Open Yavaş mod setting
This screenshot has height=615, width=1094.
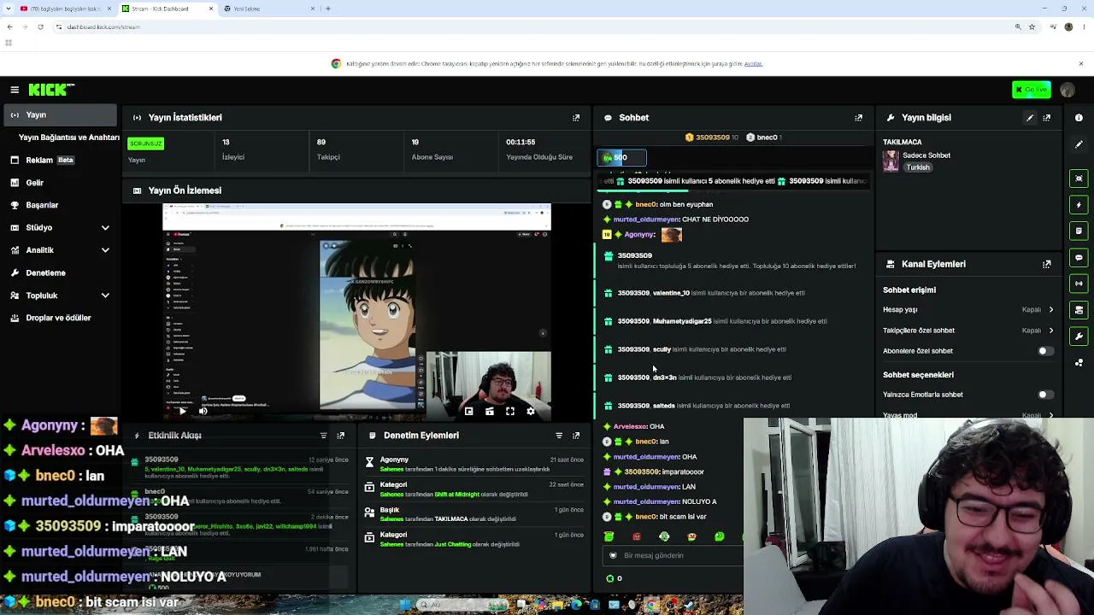[x=968, y=414]
